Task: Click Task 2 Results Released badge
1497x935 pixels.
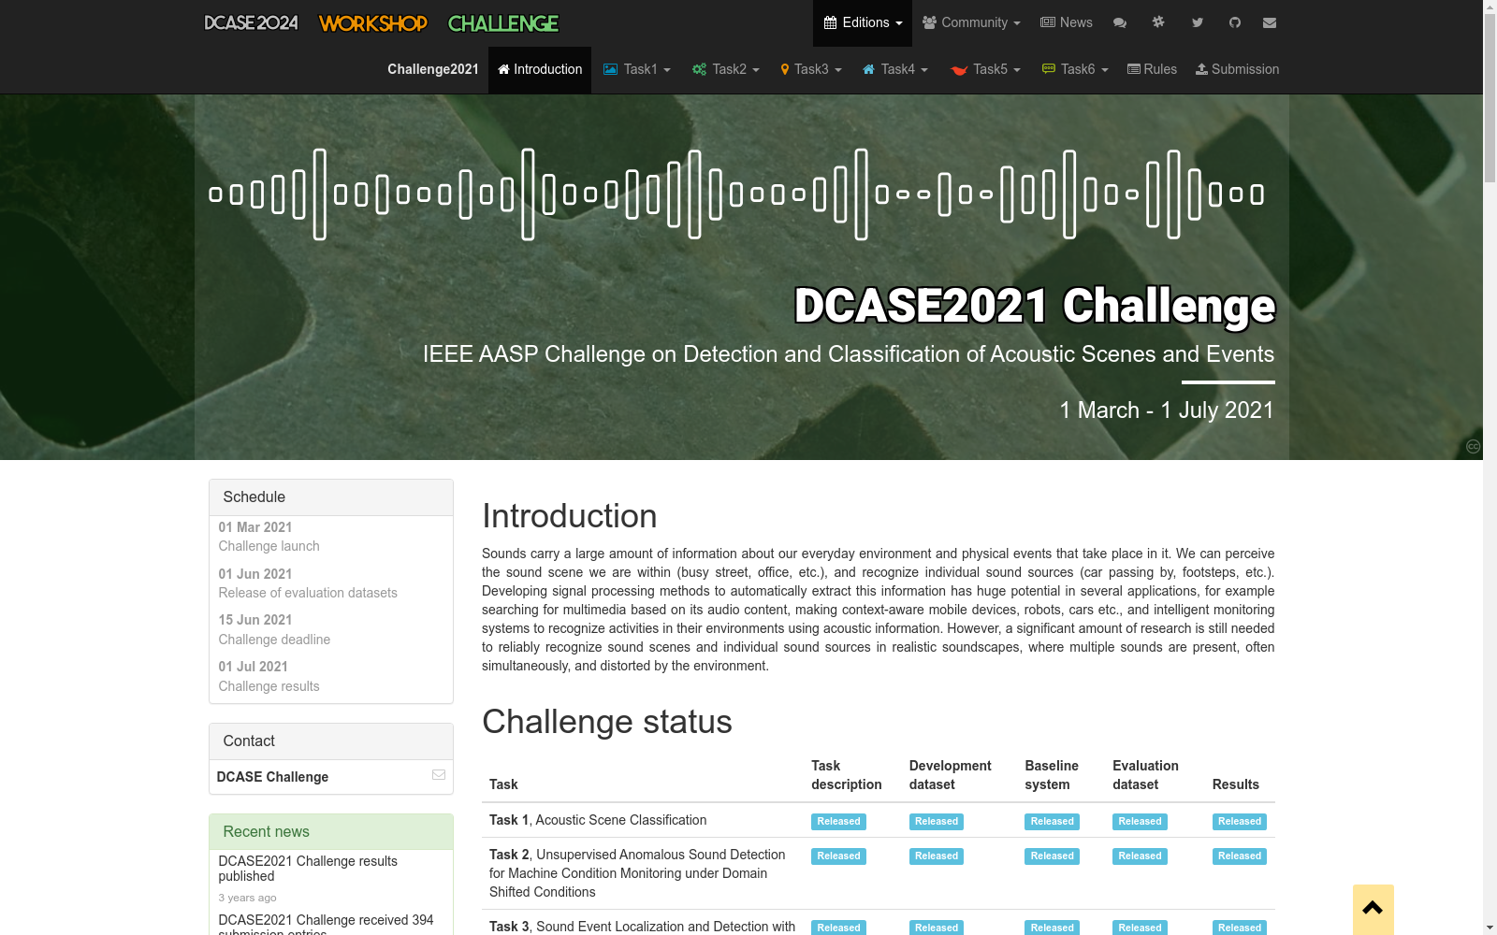Action: click(x=1240, y=856)
